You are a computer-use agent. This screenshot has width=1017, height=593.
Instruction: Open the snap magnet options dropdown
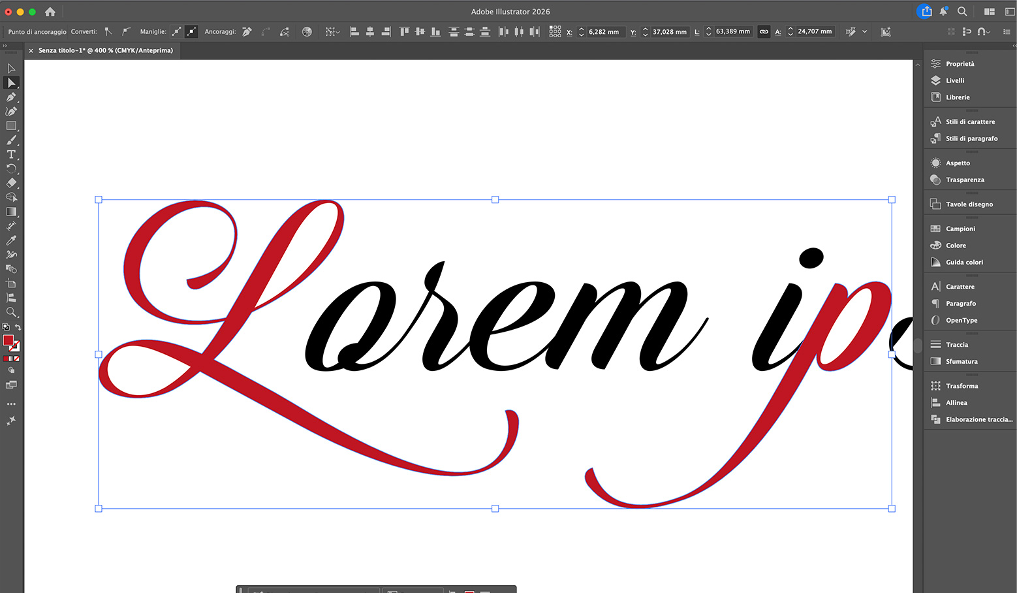click(x=984, y=31)
